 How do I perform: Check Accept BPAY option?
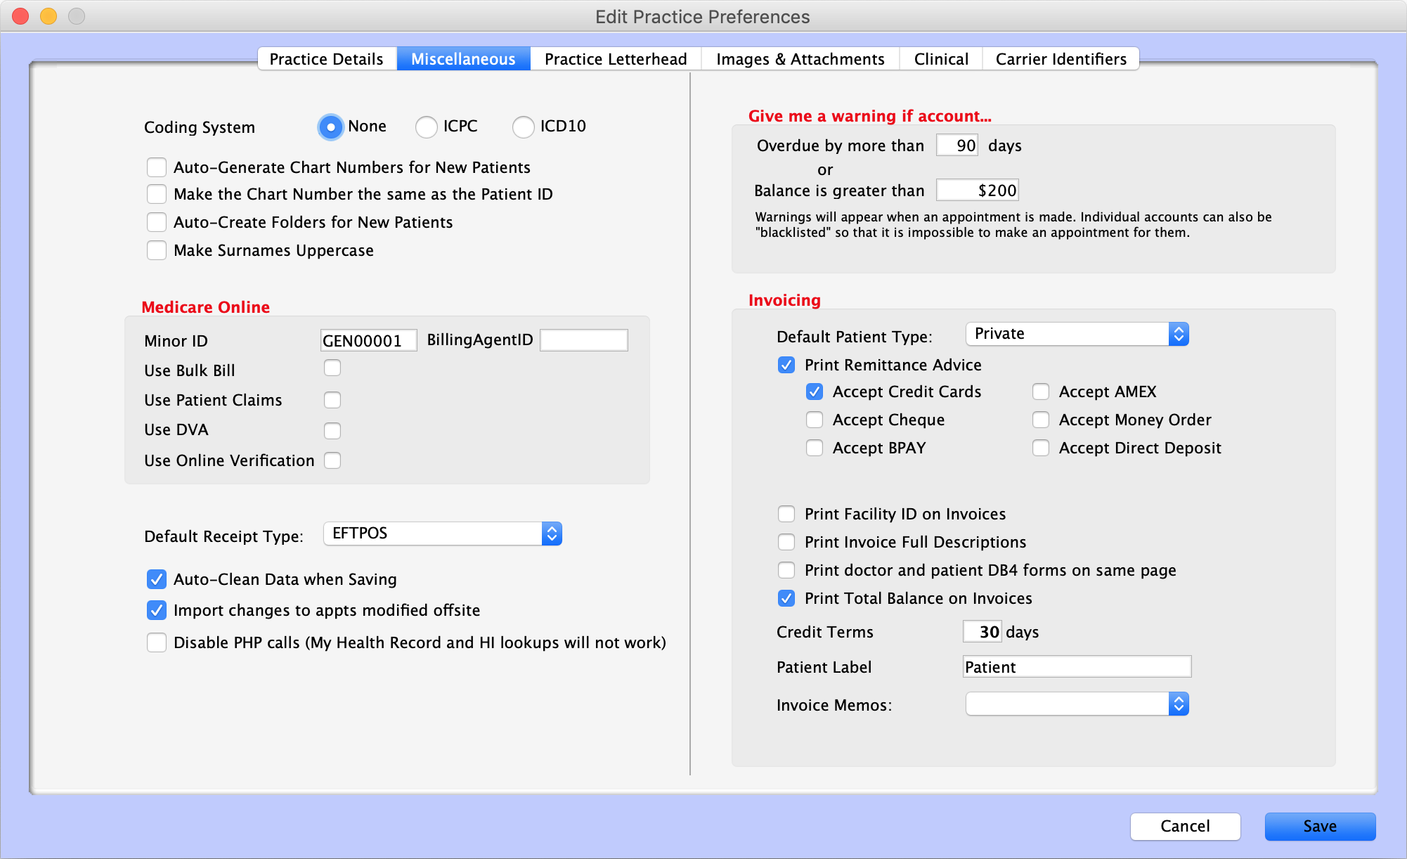click(x=815, y=448)
